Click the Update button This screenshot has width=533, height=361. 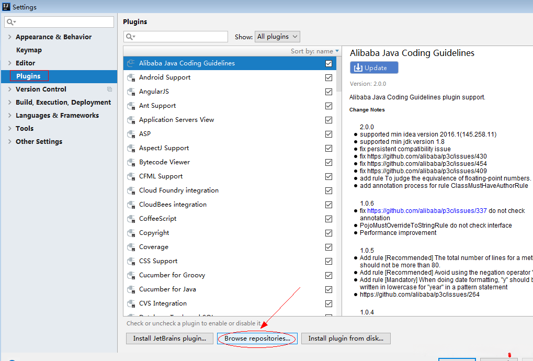[x=374, y=67]
